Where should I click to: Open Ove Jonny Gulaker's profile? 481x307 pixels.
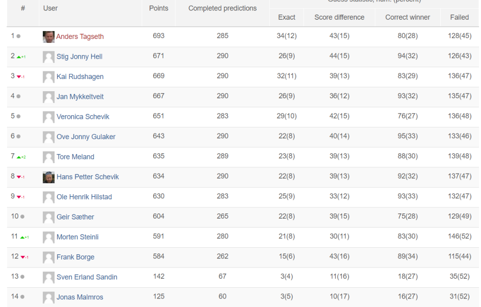click(x=86, y=137)
